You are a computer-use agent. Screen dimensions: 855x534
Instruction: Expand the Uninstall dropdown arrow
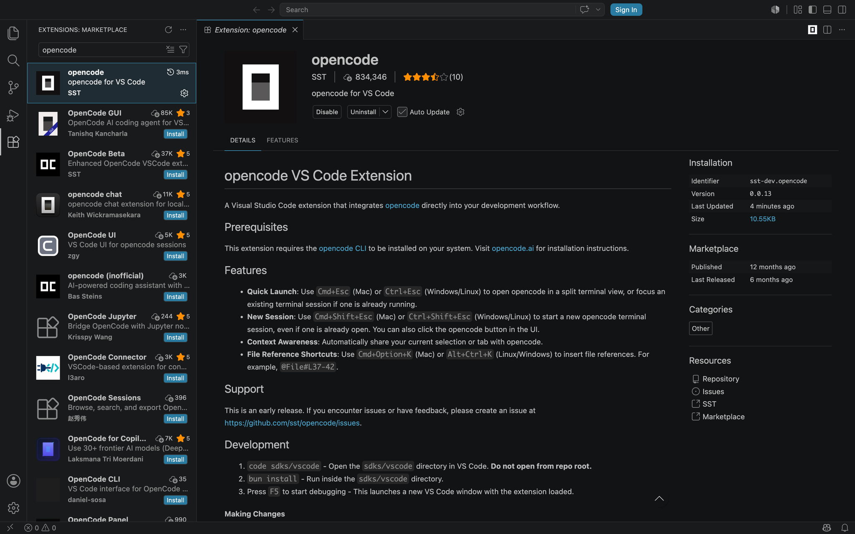tap(385, 112)
